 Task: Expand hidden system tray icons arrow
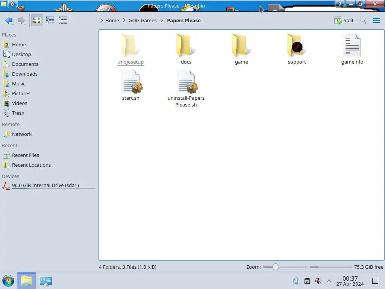tap(329, 281)
